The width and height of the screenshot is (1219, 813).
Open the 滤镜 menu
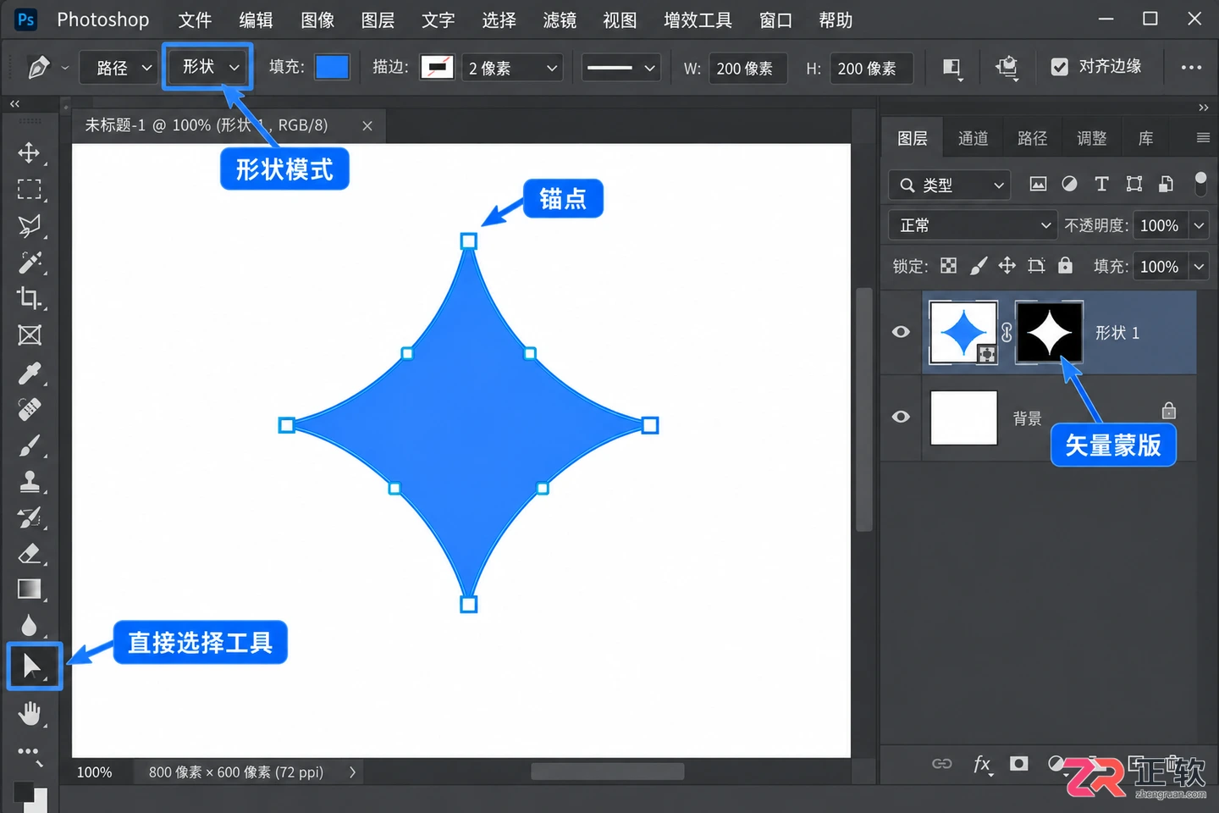(560, 20)
